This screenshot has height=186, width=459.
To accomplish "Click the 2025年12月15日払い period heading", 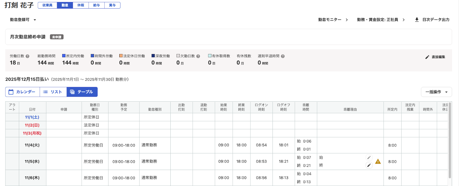I will [27, 79].
